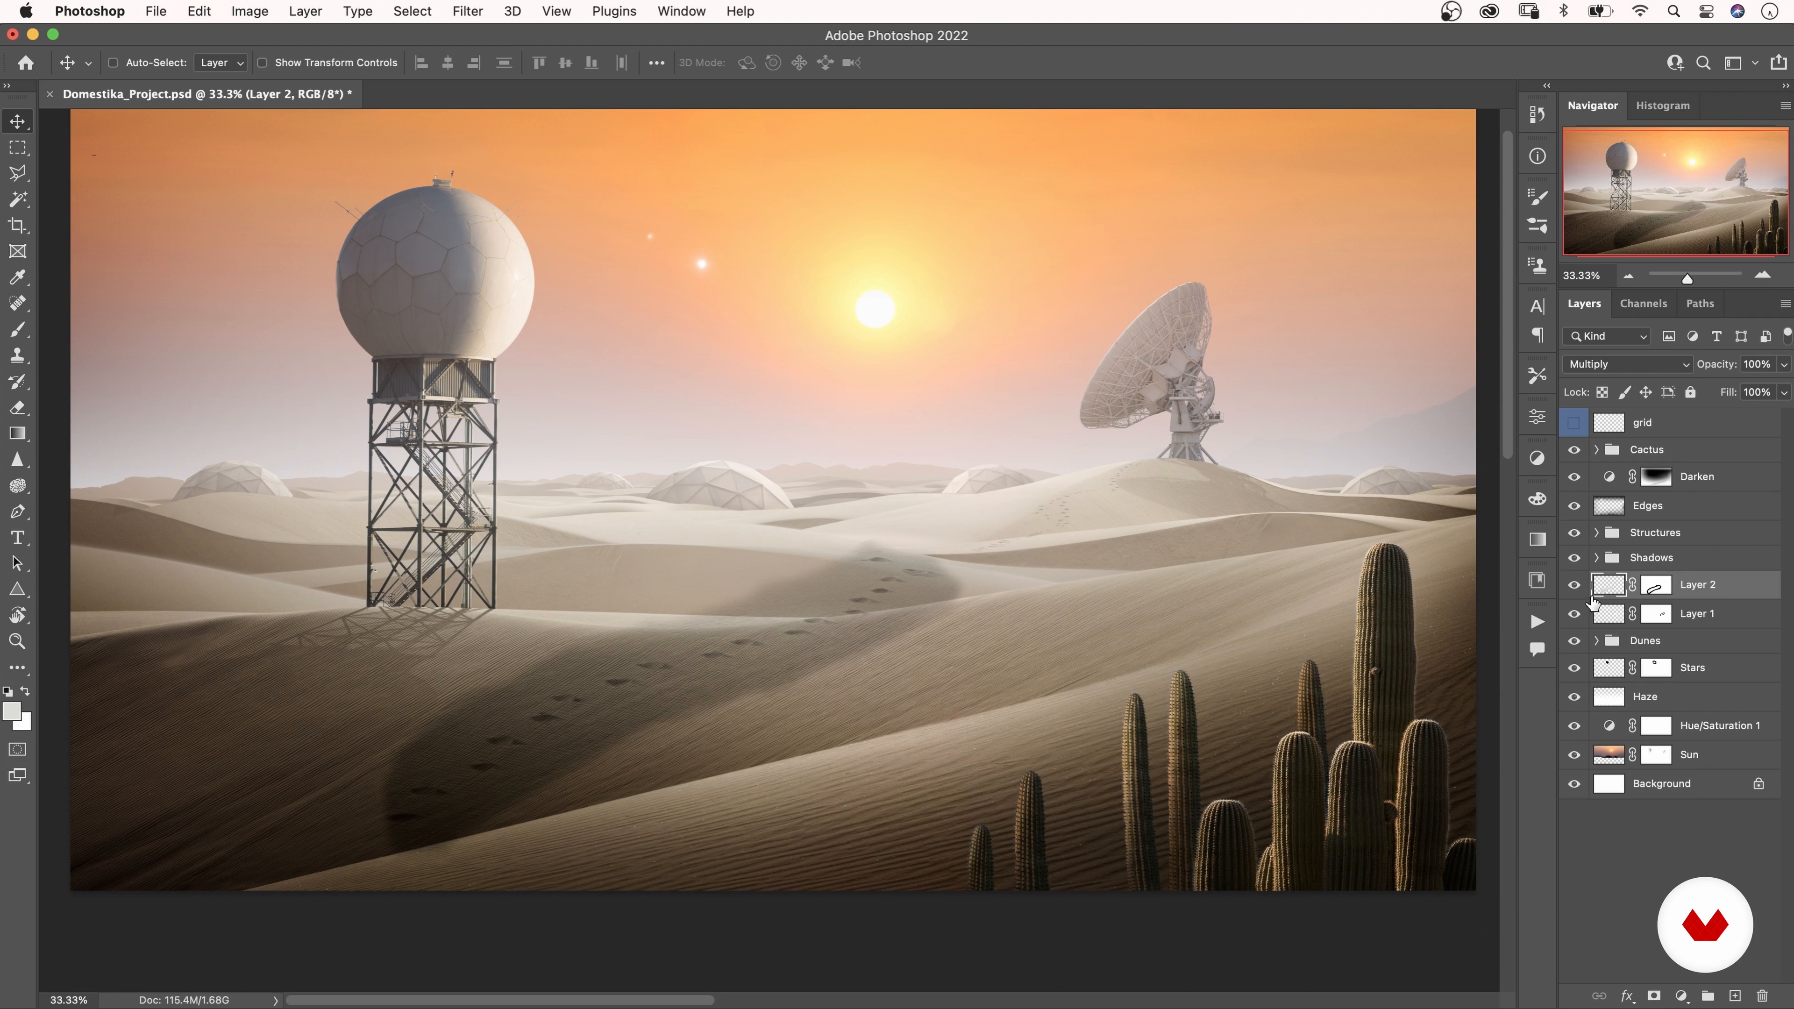Open the Image menu
This screenshot has height=1009, width=1794.
[249, 11]
